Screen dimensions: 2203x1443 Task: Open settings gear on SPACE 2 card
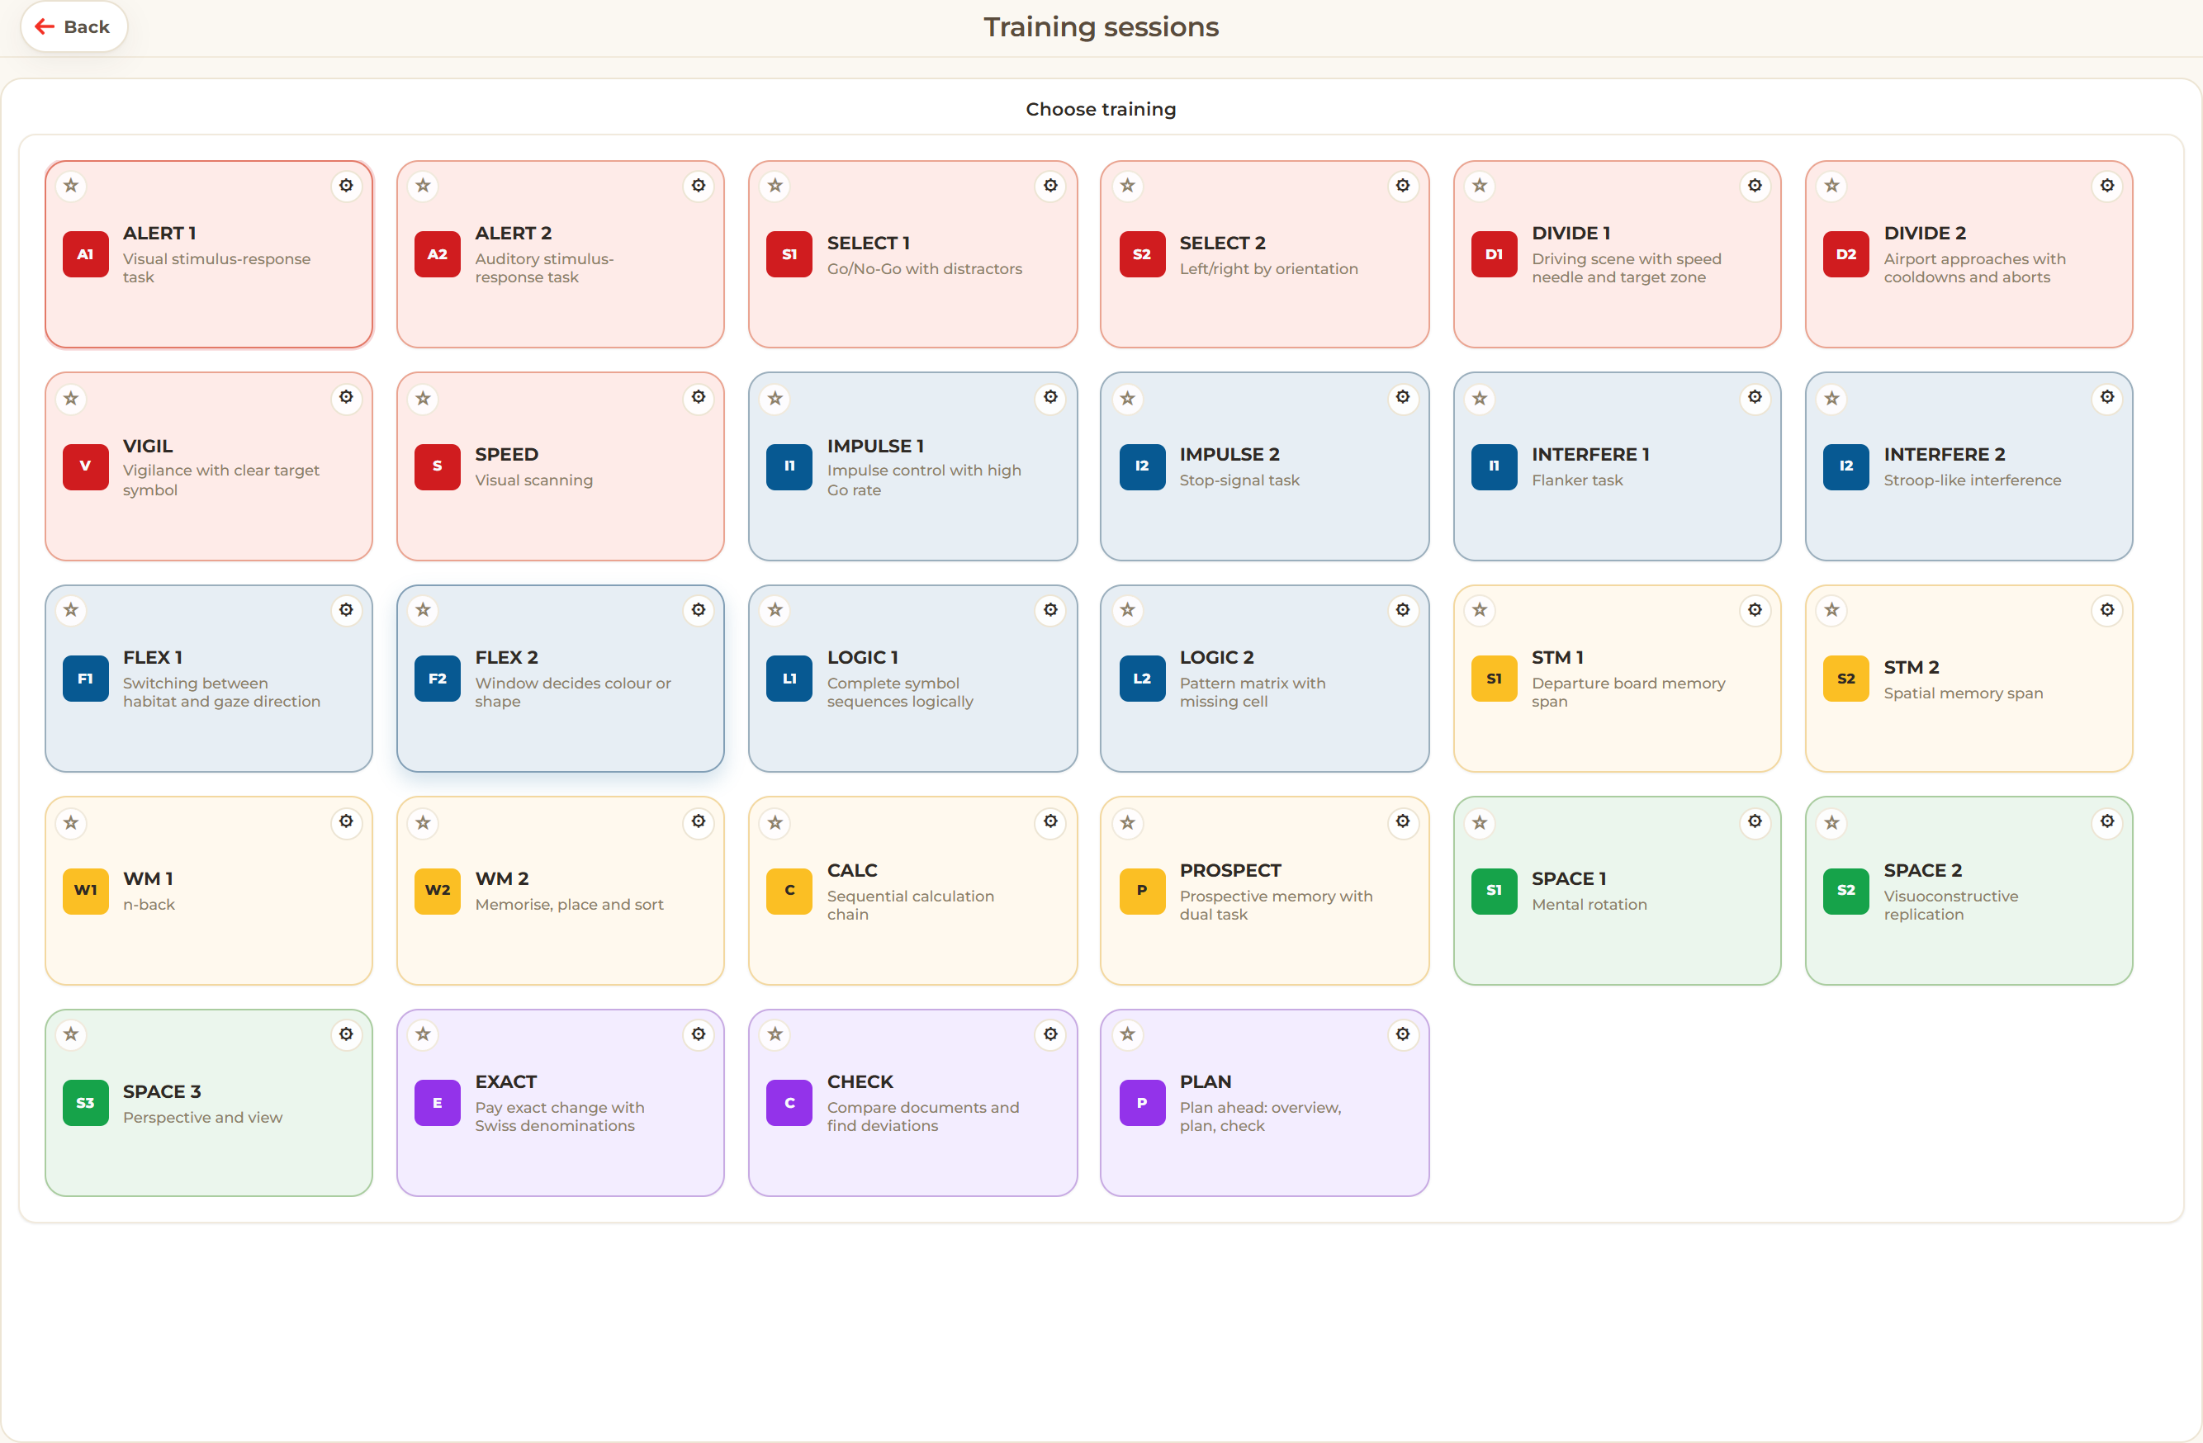coord(2106,822)
